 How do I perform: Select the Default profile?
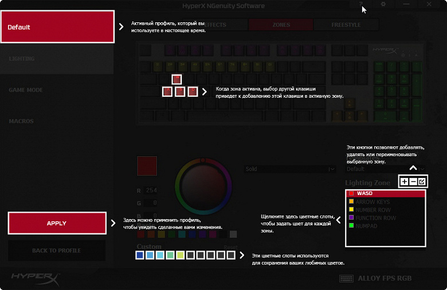57,27
